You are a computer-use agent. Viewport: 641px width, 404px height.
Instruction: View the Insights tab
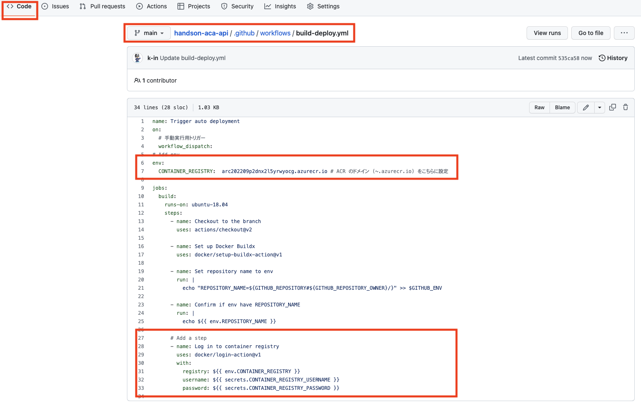click(280, 6)
